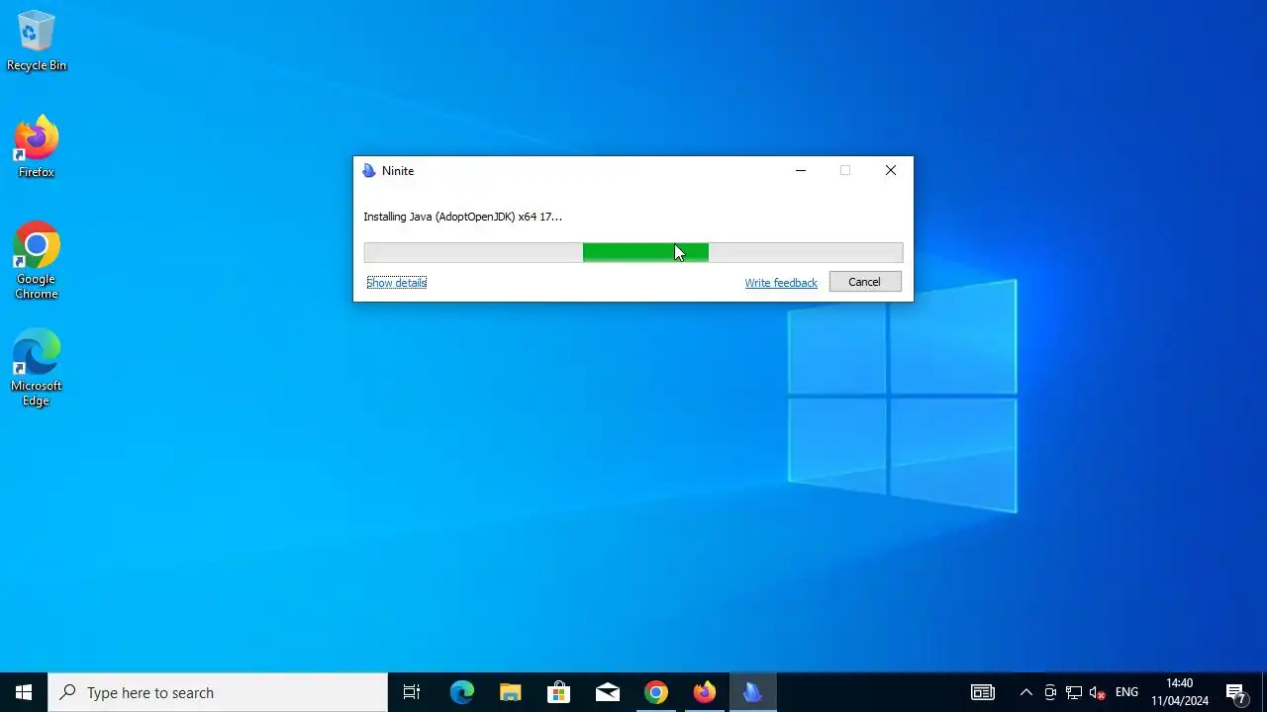Close the Ninite window
Screen dimensions: 1267x712
click(x=891, y=171)
